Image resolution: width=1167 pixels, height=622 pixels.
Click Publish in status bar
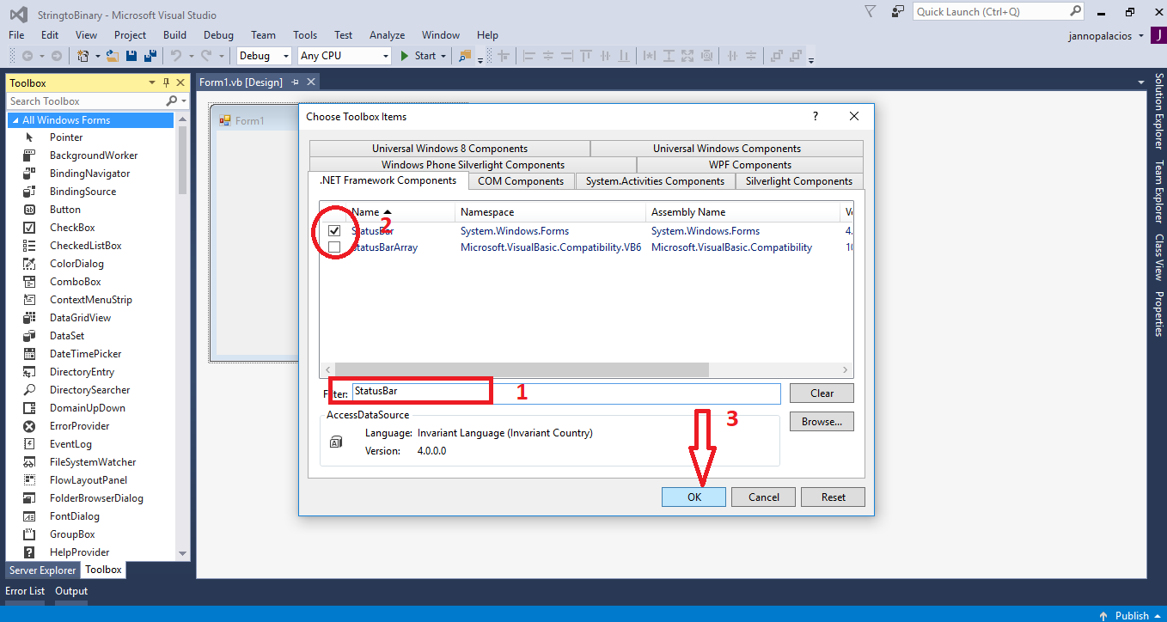[1132, 615]
